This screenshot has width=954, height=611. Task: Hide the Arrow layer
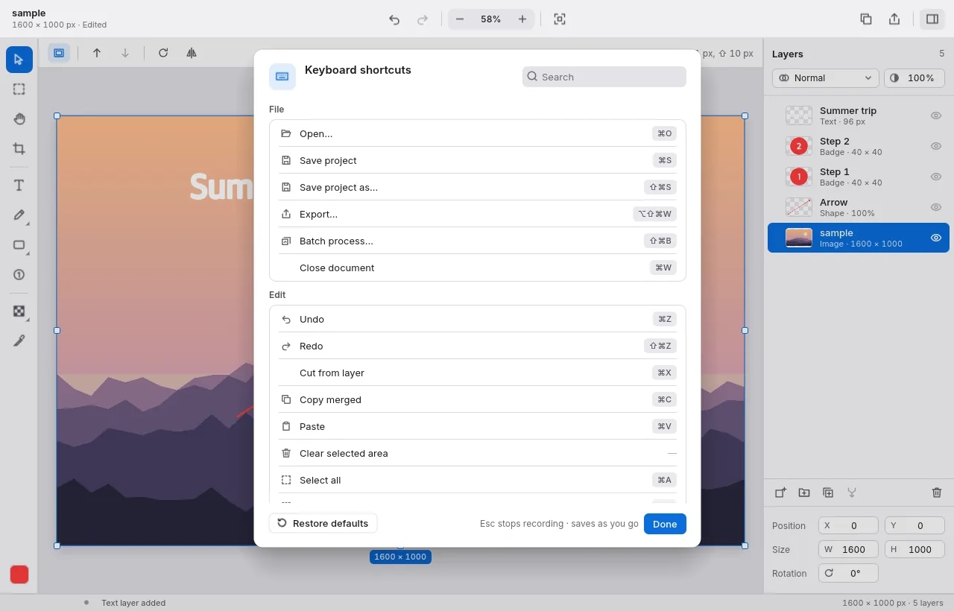[936, 207]
